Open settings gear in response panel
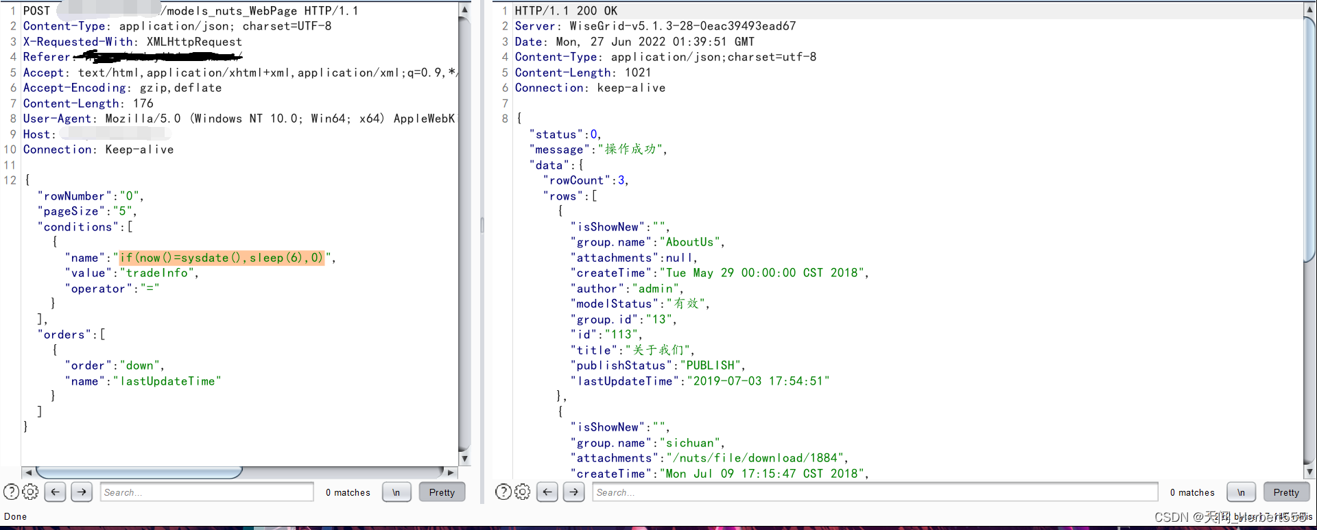The image size is (1317, 530). pos(522,492)
